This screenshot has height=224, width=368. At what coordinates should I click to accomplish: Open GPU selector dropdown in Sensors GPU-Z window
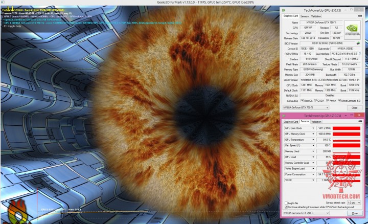(306, 213)
